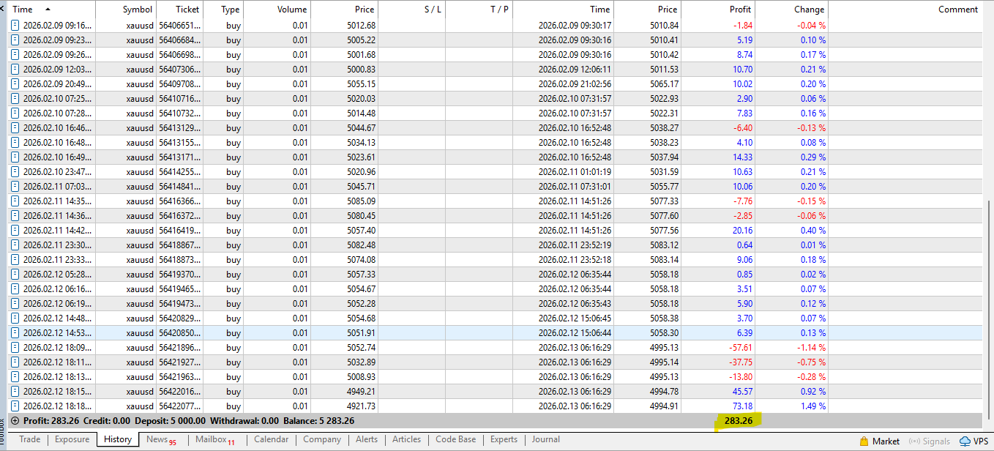Sort by the Symbol column header
Screen dimensions: 994x451
126,10
